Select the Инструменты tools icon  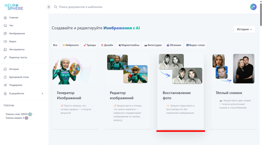pos(5,50)
